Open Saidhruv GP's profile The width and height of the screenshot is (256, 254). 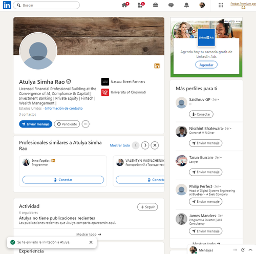[x=200, y=99]
